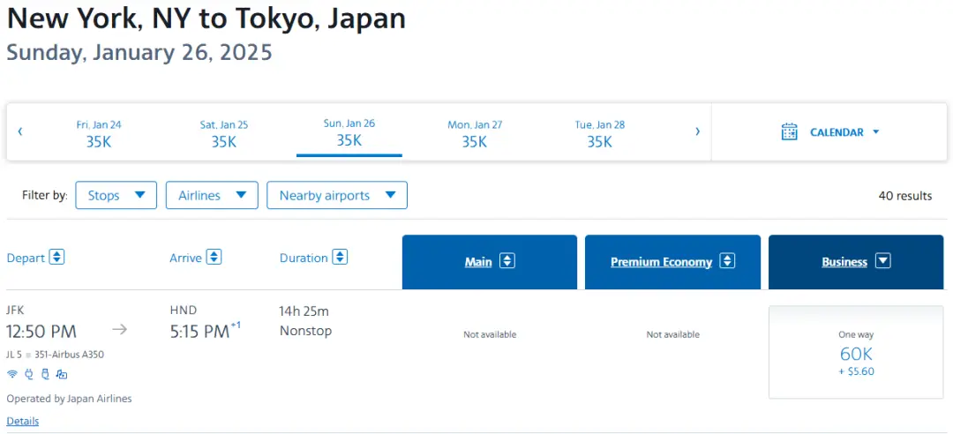
Task: Expand the Airlines filter dropdown
Action: point(212,195)
